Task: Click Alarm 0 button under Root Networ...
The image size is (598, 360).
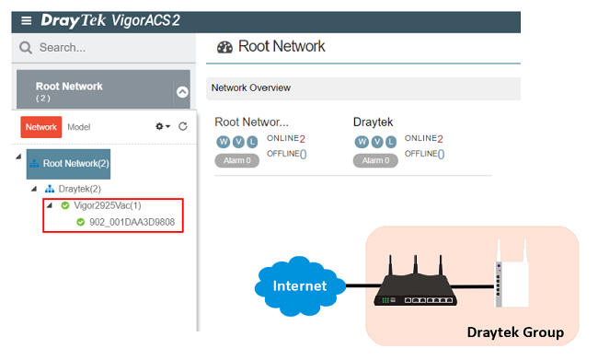Action: [x=236, y=161]
